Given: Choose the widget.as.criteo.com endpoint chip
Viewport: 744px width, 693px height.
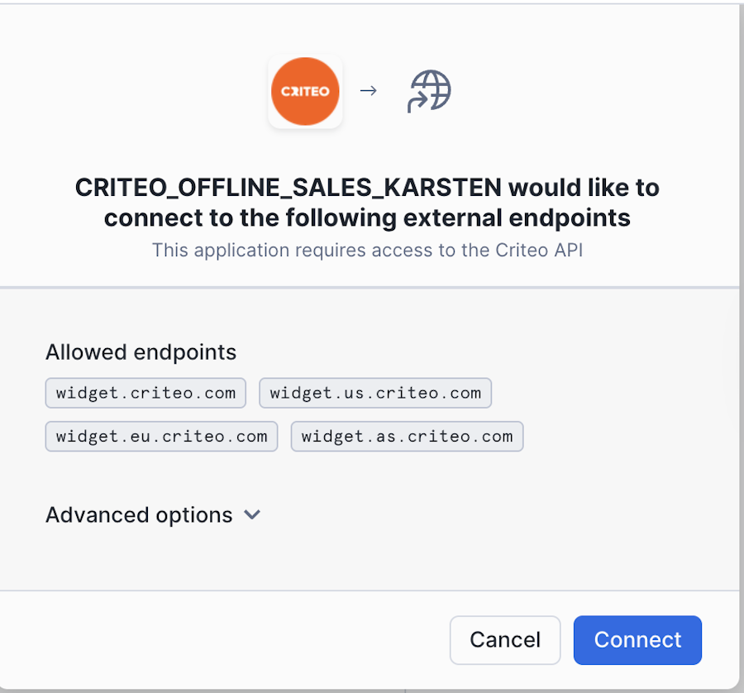Looking at the screenshot, I should [407, 436].
